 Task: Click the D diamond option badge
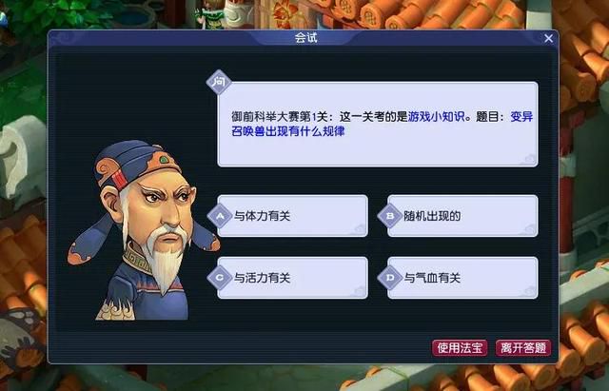(390, 277)
